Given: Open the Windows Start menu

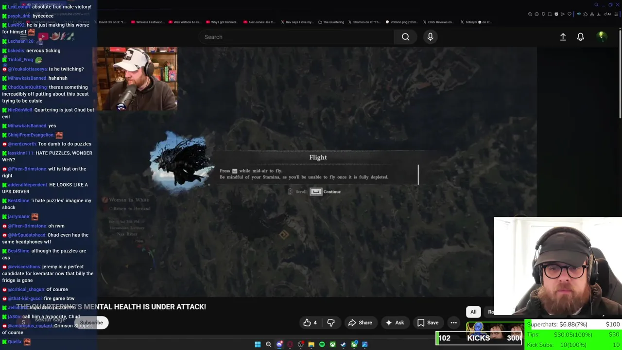Looking at the screenshot, I should coord(258,344).
